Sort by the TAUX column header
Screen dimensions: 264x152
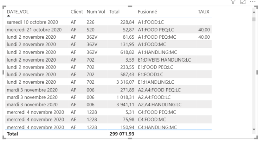click(x=204, y=12)
